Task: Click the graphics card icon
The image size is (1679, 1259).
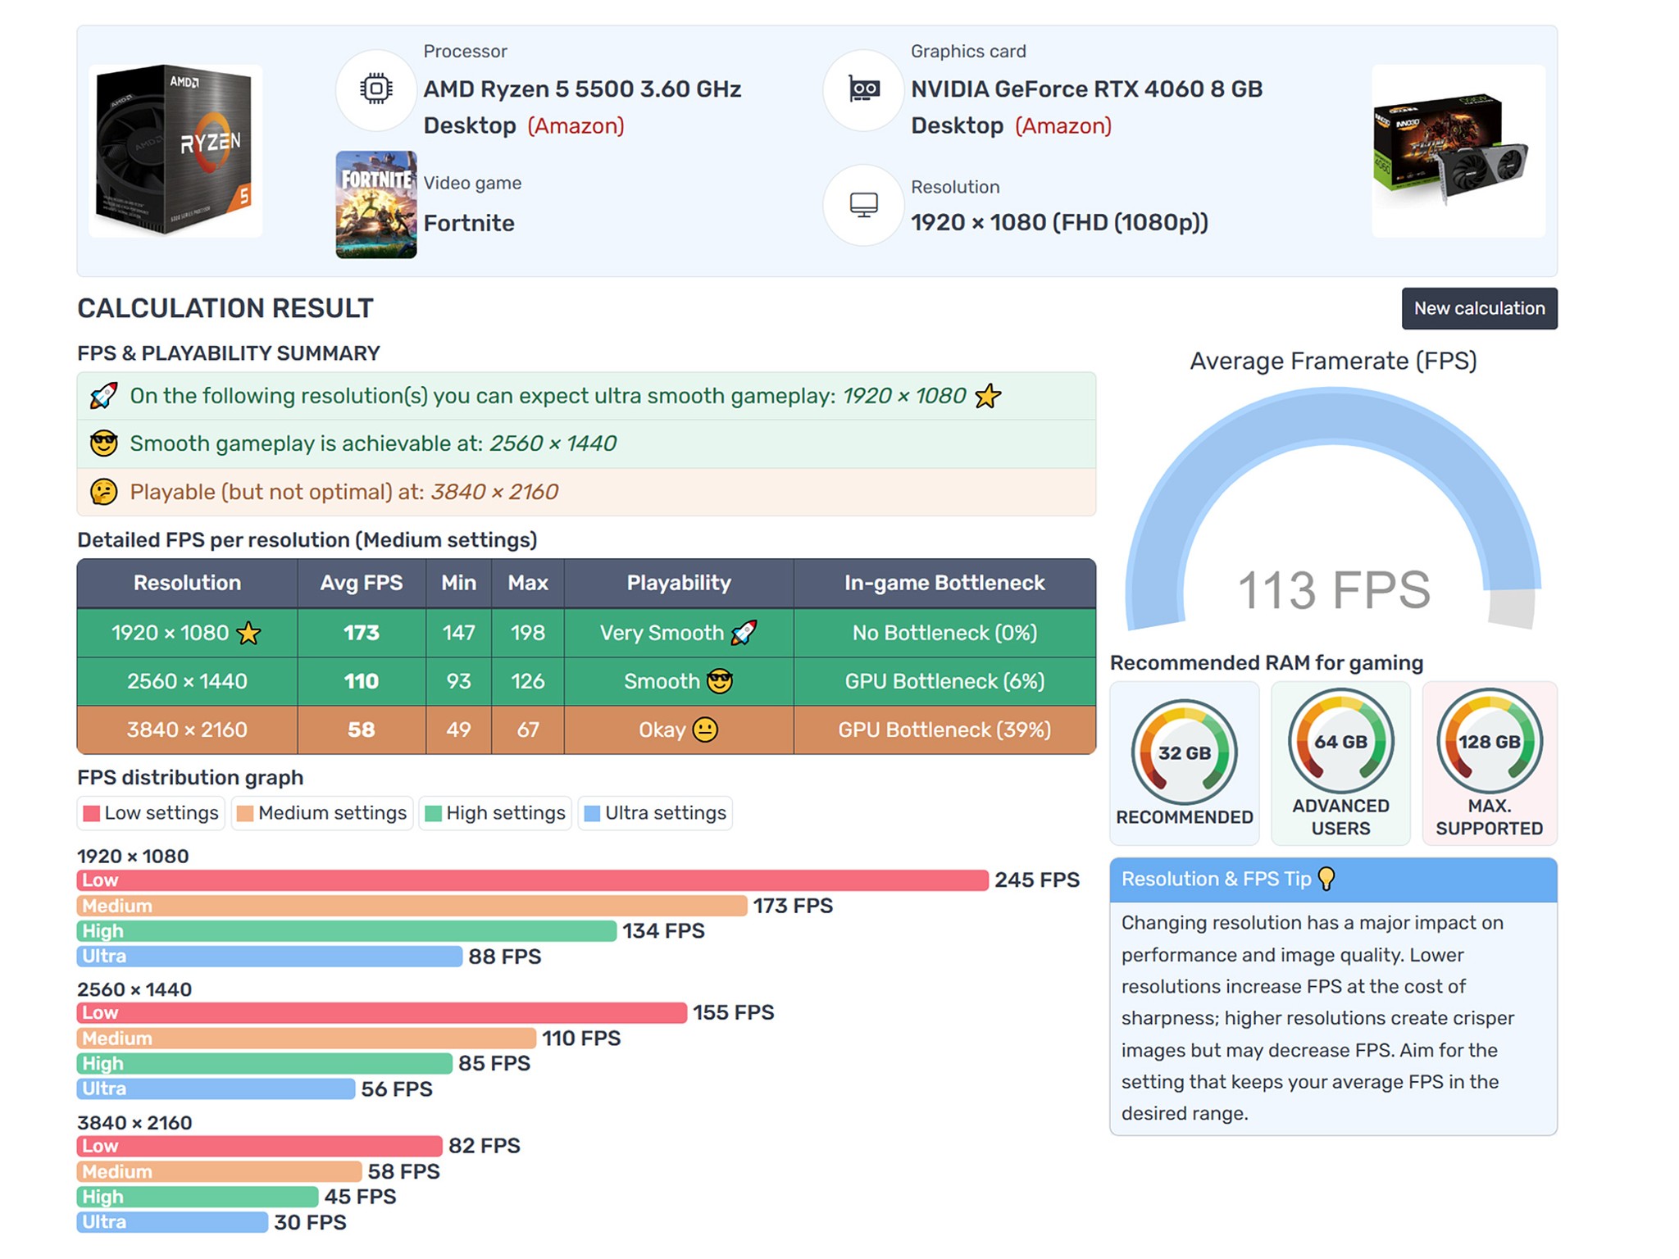Action: click(863, 89)
